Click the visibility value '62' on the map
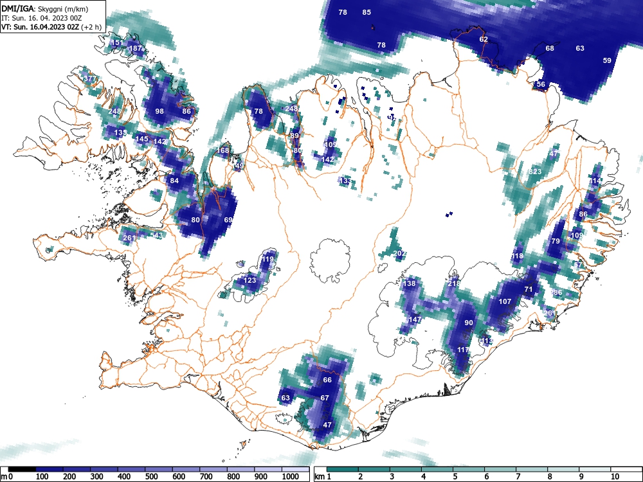 pyautogui.click(x=484, y=39)
